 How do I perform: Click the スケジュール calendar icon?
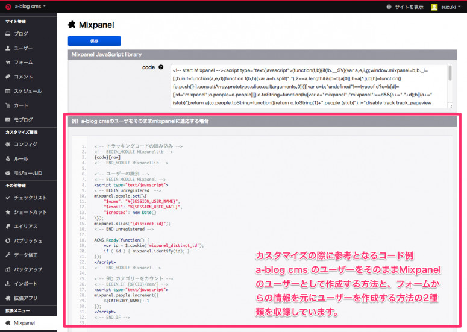[7, 92]
